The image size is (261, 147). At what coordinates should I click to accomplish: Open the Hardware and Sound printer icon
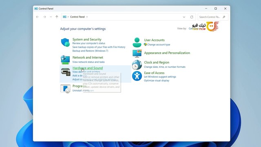click(65, 72)
